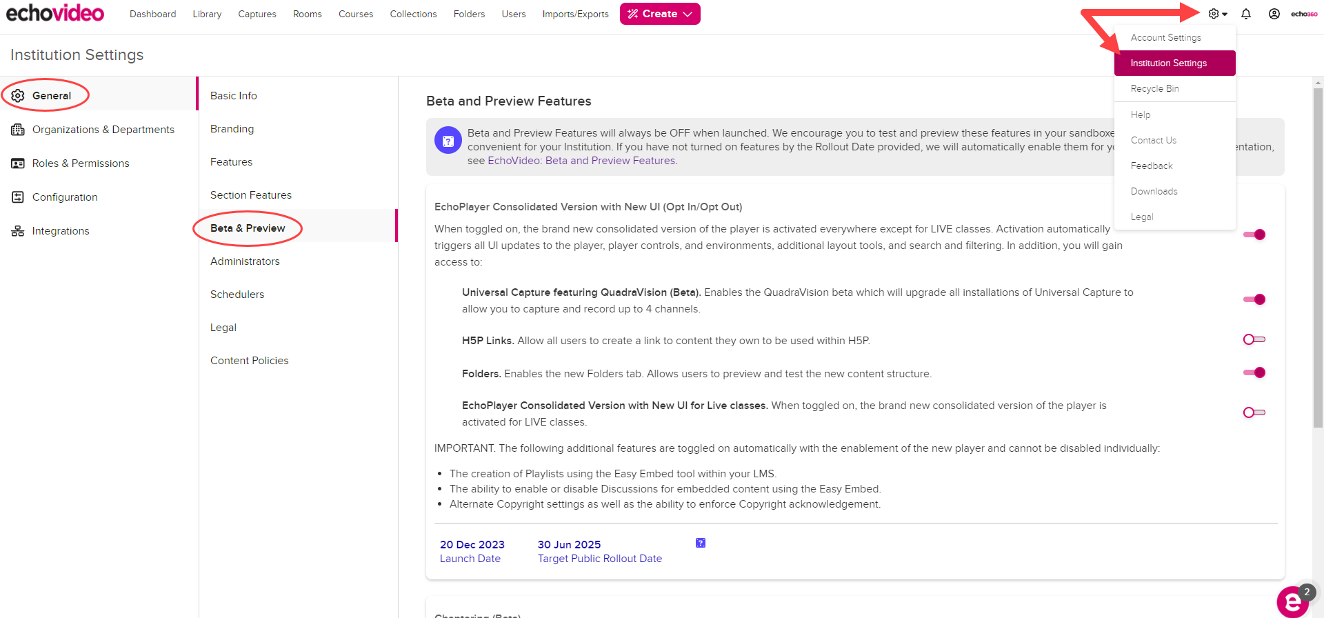Open Dashboard tab
1324x618 pixels.
click(152, 14)
